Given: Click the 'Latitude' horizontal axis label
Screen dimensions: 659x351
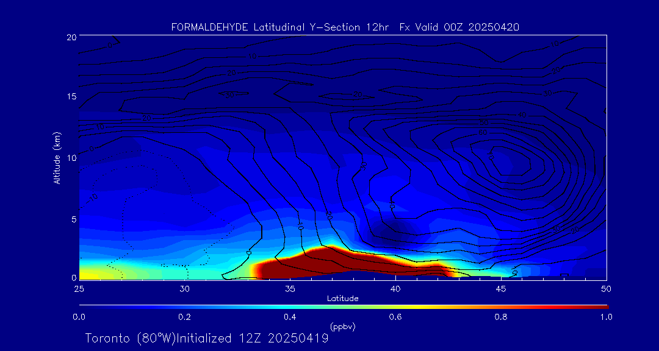Looking at the screenshot, I should click(x=343, y=299).
